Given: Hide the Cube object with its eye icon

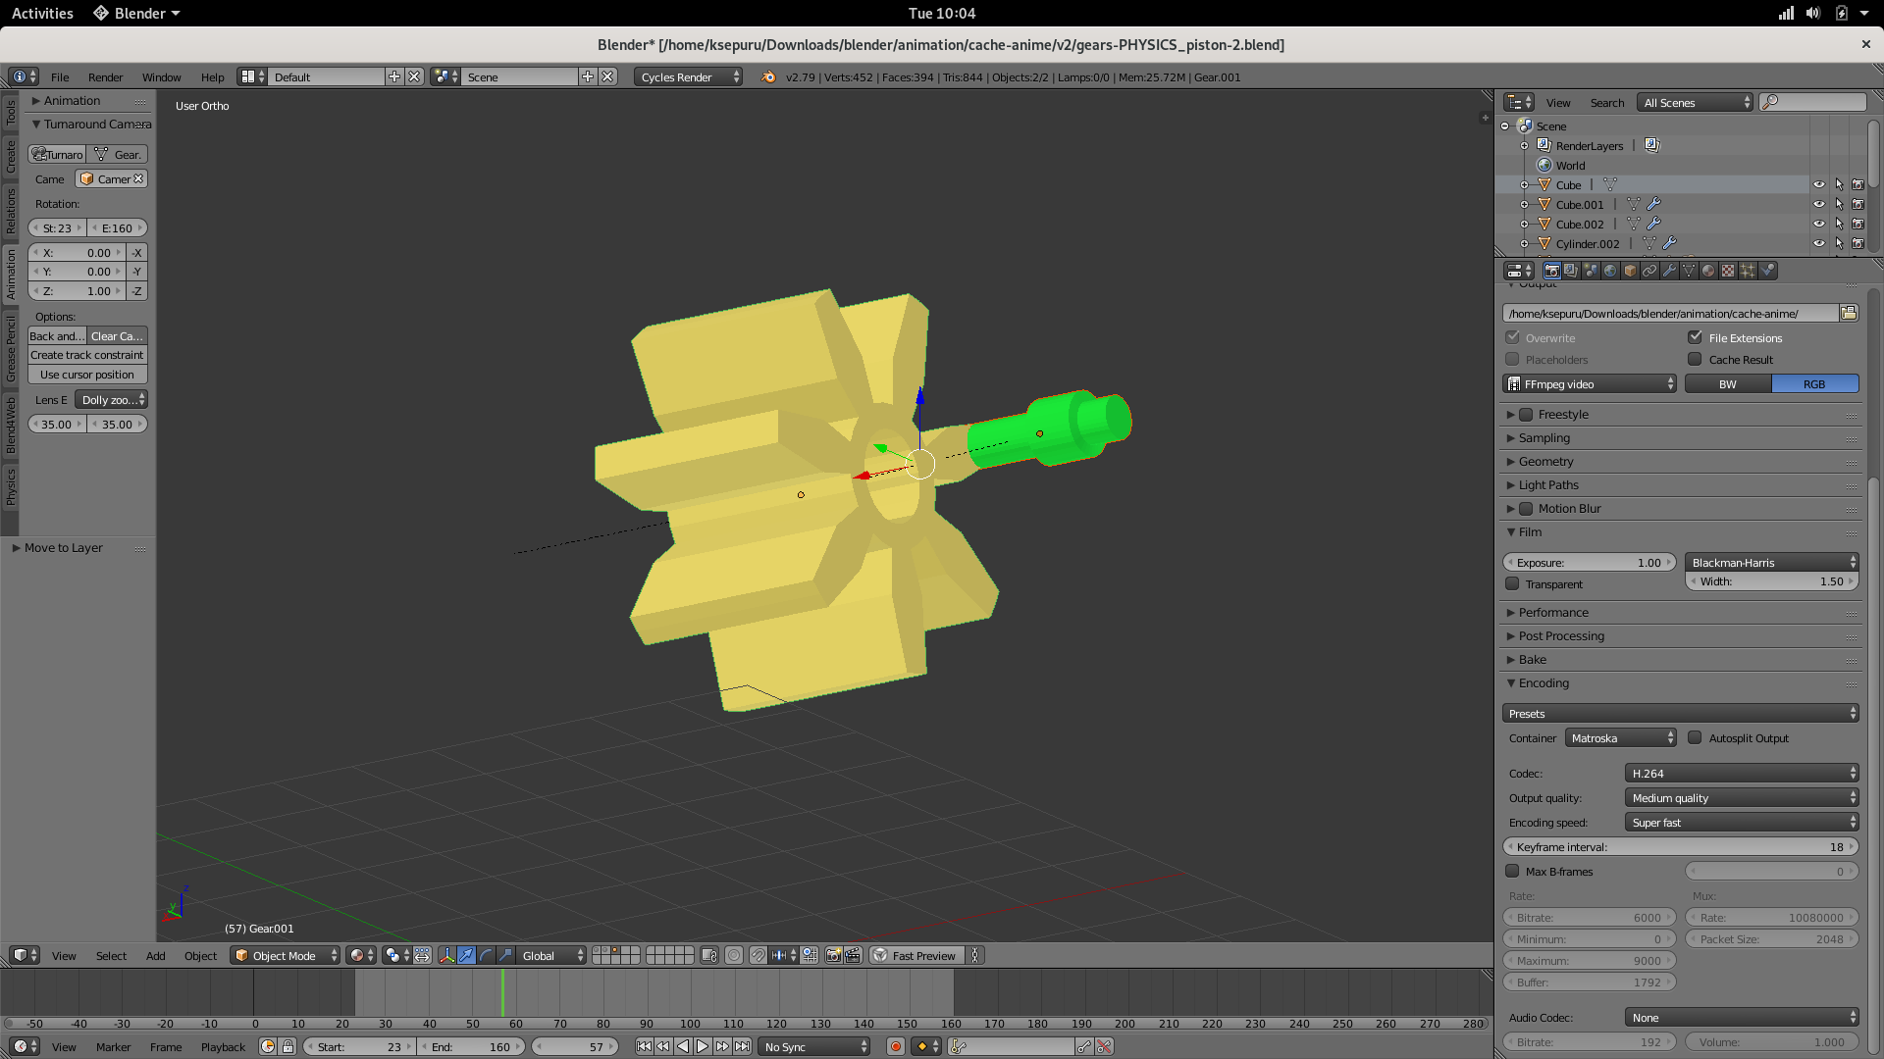Looking at the screenshot, I should pos(1820,184).
